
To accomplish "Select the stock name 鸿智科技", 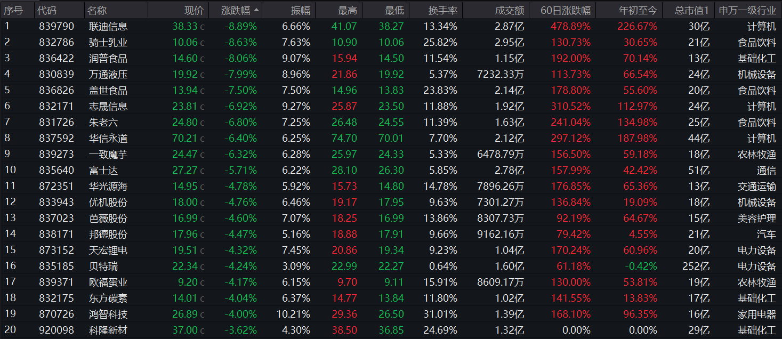I will (108, 314).
